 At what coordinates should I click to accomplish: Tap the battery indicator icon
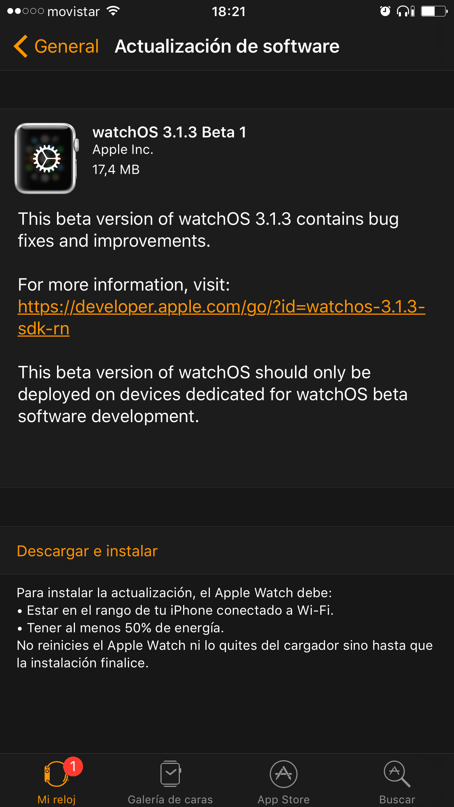pyautogui.click(x=434, y=11)
